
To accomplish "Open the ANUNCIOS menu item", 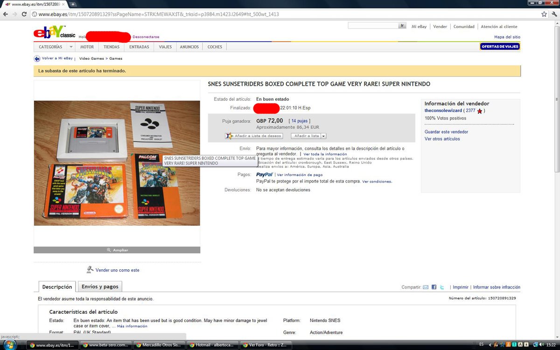I will click(x=189, y=47).
